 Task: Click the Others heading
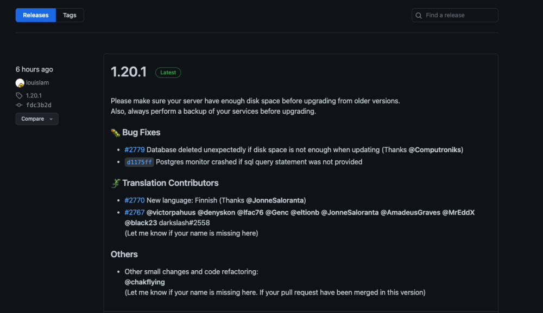(124, 255)
